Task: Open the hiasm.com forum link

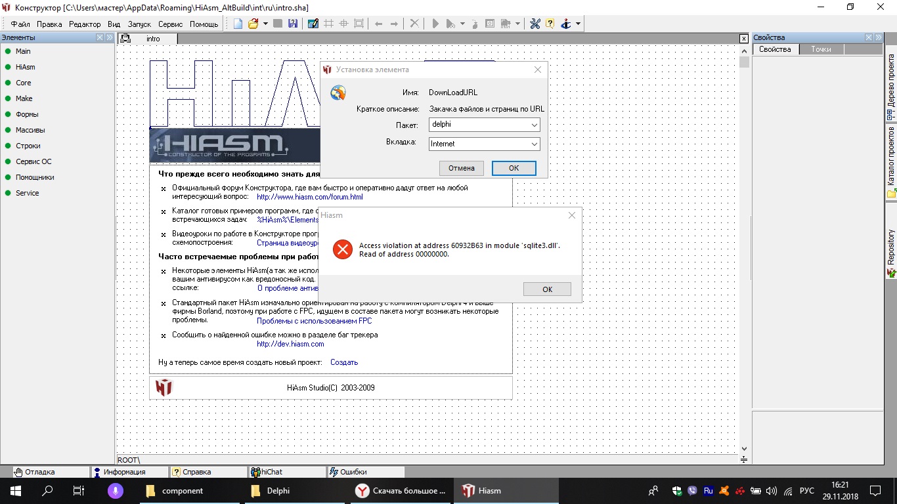Action: pos(309,197)
